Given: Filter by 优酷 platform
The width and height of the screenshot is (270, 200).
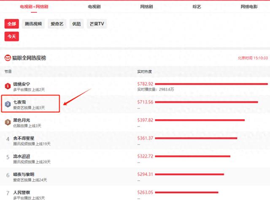Looking at the screenshot, I should click(x=76, y=24).
